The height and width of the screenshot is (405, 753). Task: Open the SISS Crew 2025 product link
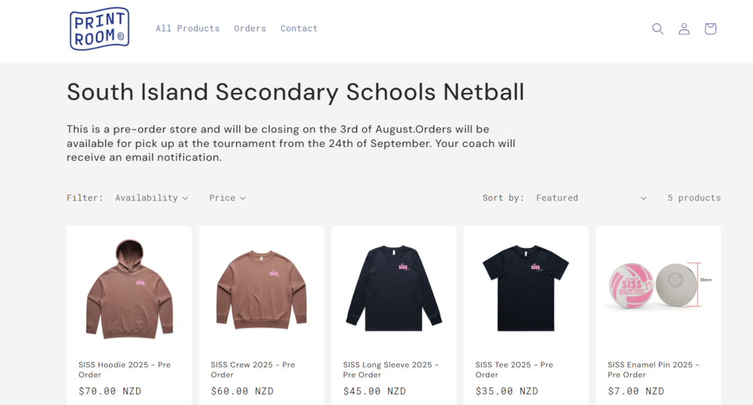pos(252,369)
